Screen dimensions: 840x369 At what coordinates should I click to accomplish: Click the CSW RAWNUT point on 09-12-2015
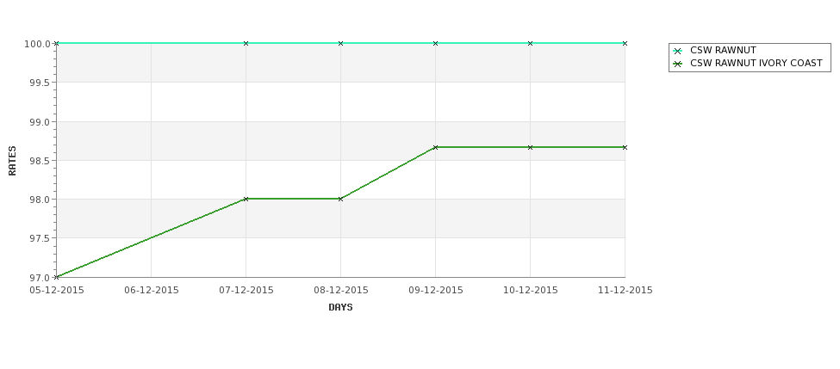pyautogui.click(x=436, y=43)
